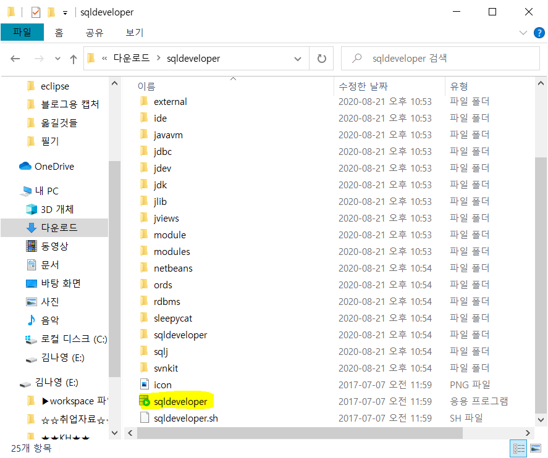Open 바탕 화면 in sidebar

61,283
